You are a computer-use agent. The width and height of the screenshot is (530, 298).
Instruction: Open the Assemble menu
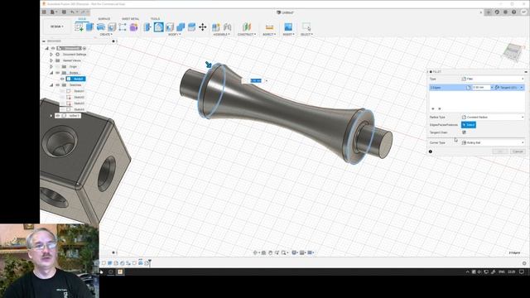point(221,35)
